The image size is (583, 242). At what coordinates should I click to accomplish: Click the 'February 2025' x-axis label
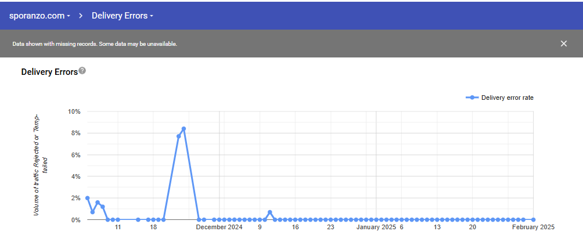[533, 228]
